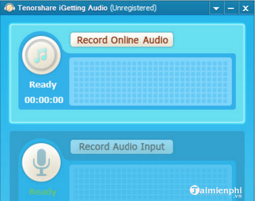255x201 pixels.
Task: Click the Tenorshare headphone logo in the title bar
Action: (9, 7)
